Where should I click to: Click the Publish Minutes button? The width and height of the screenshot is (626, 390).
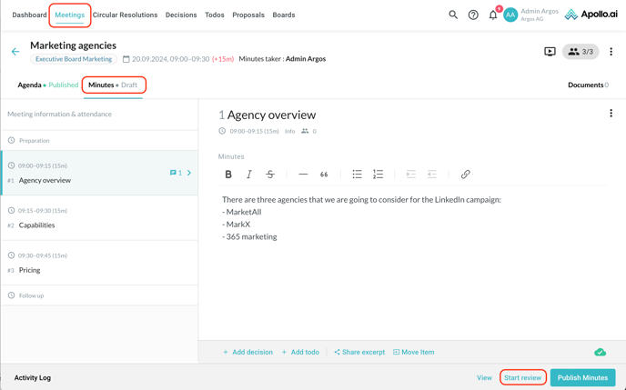pyautogui.click(x=582, y=377)
